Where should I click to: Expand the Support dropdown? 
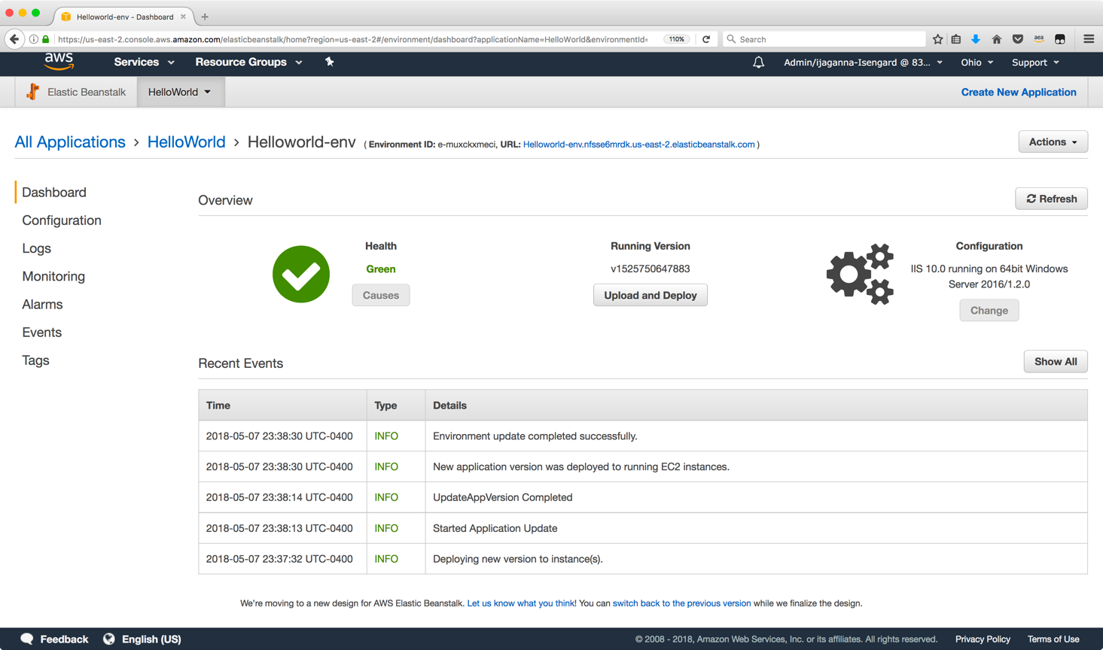pos(1035,62)
